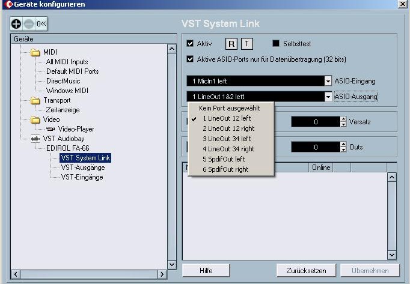
Task: Click device tree scroll up arrow
Action: tap(172, 49)
